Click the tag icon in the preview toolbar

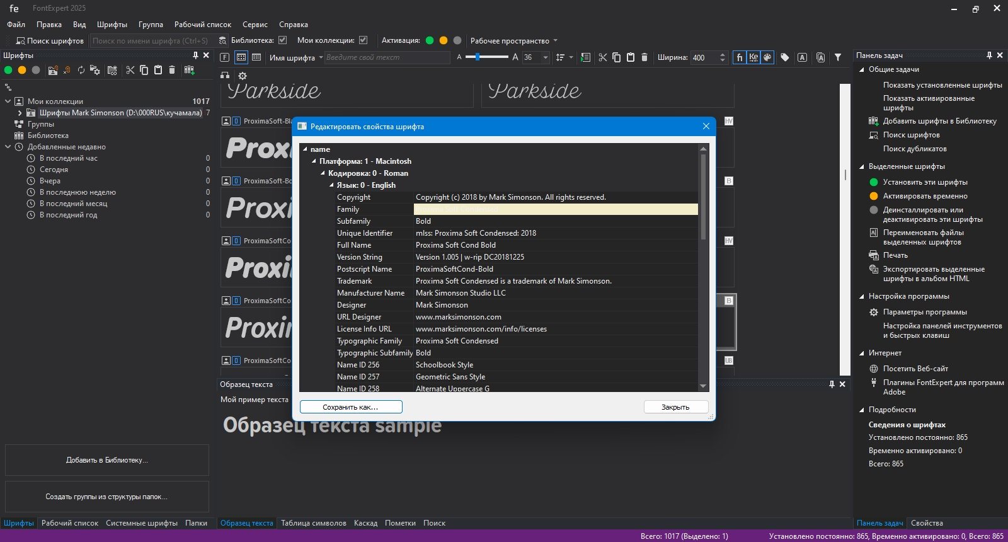(x=785, y=57)
